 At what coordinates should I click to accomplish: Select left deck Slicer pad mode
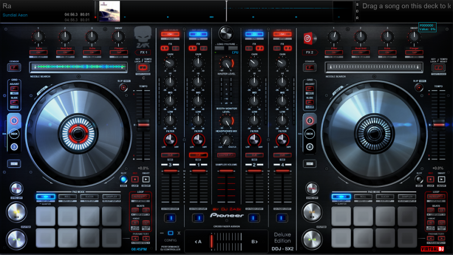click(89, 197)
